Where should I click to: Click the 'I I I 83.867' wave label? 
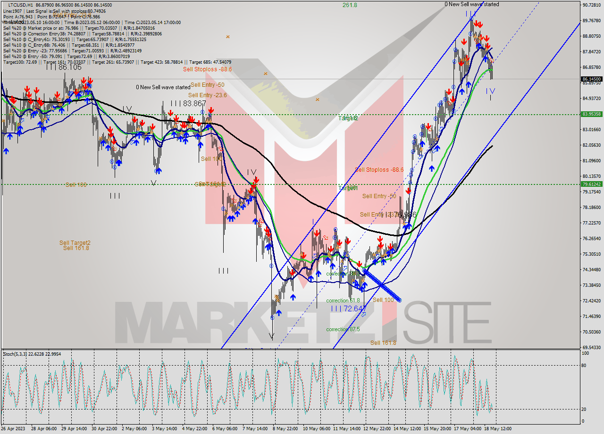coord(188,103)
